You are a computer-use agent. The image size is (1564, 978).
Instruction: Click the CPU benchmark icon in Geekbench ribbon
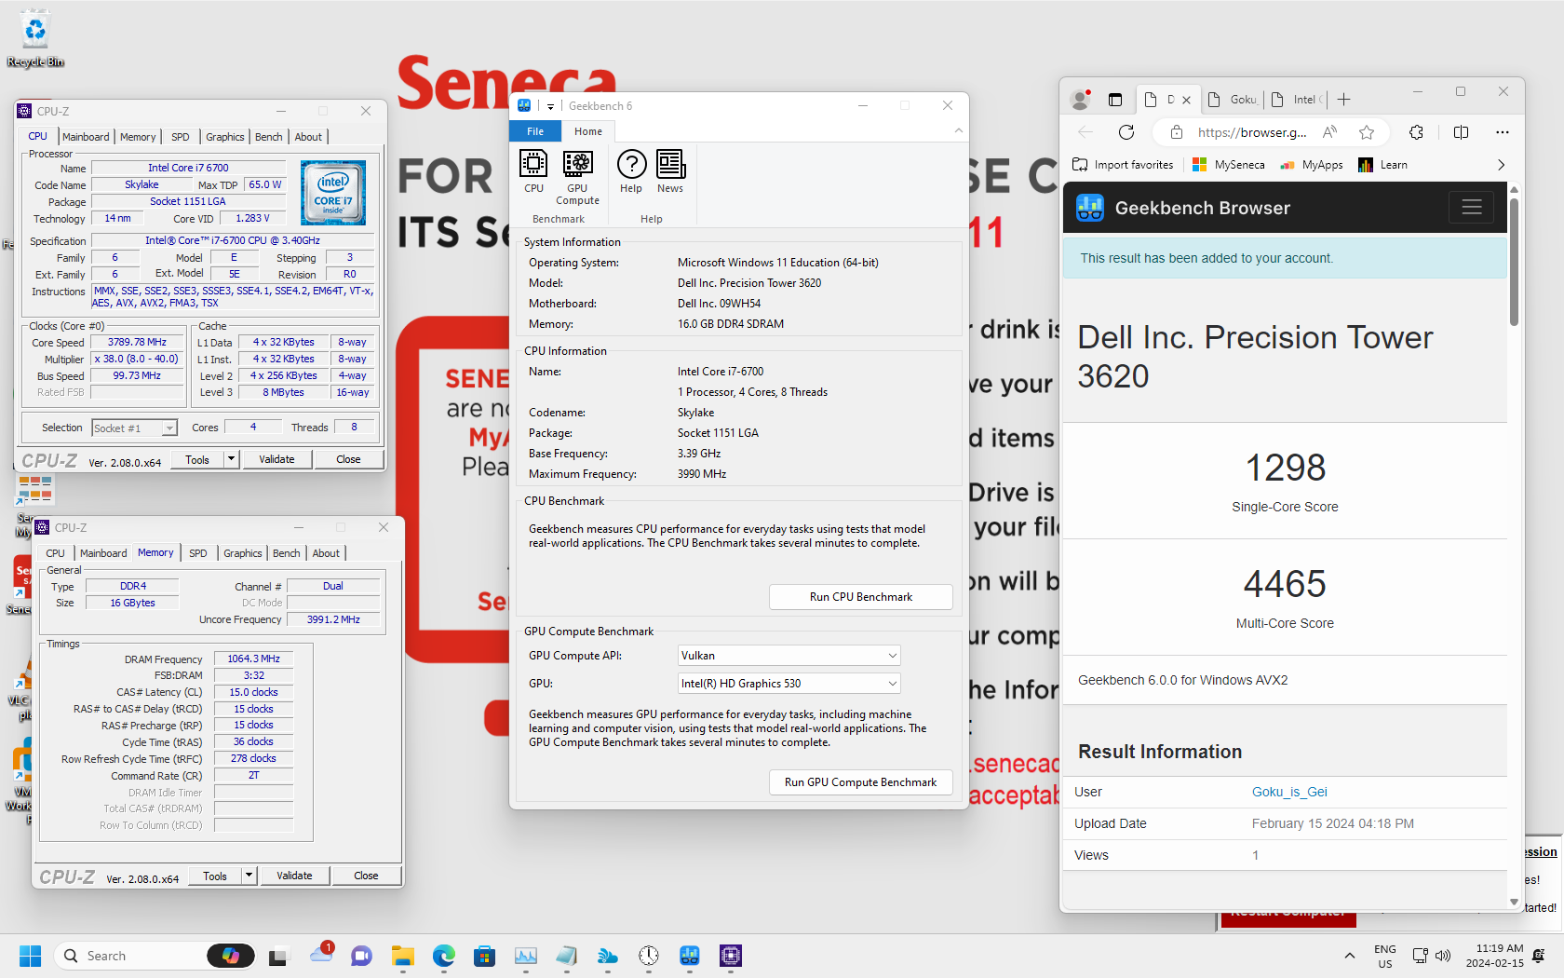point(533,171)
